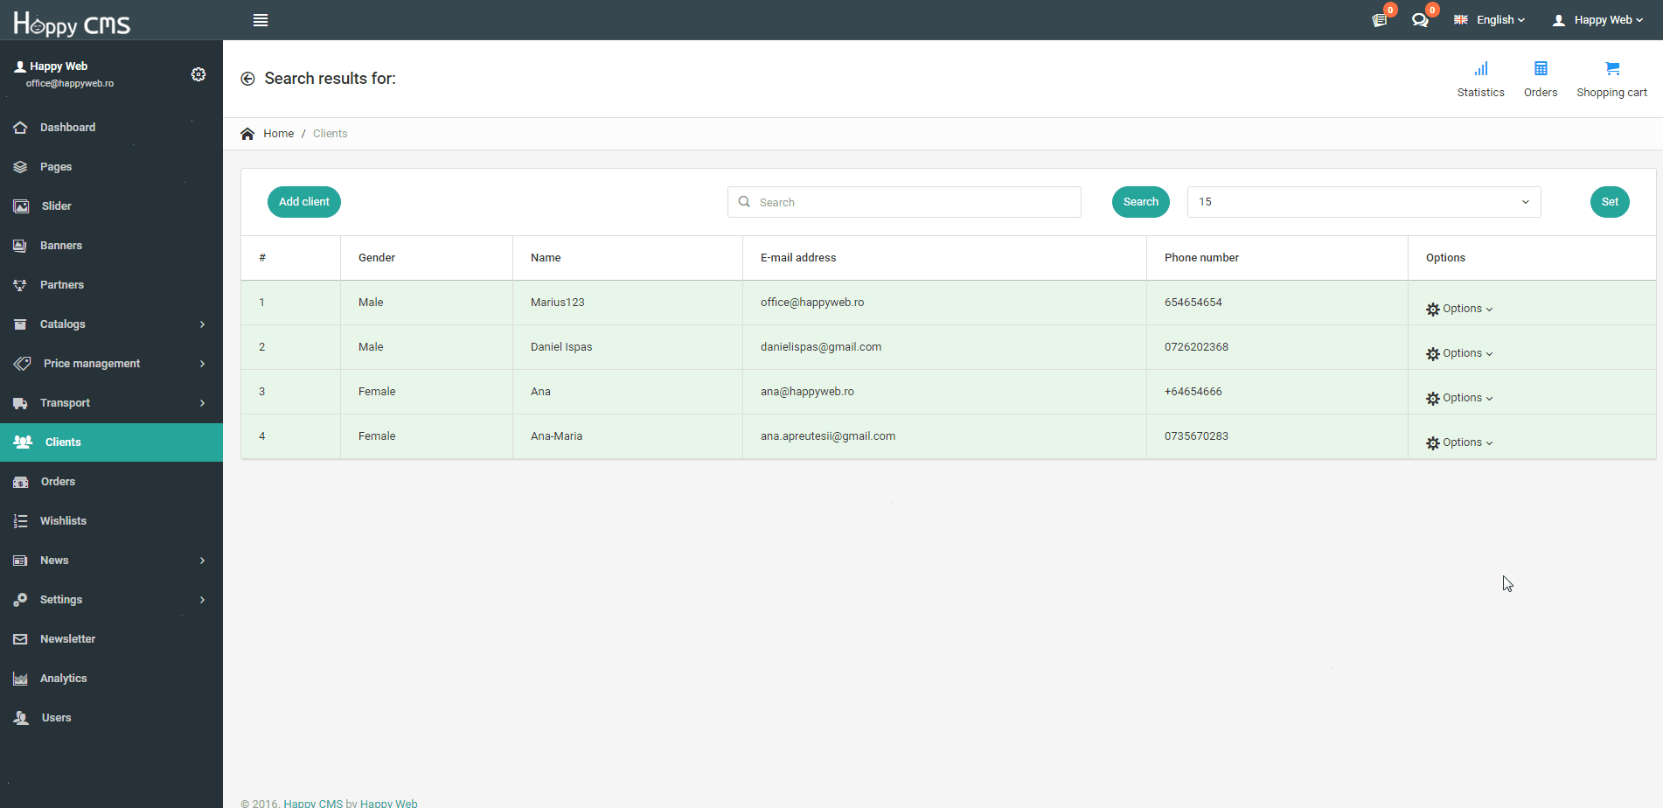Expand the Price management submenu chevron
Screen dimensions: 1663x808
click(x=202, y=364)
